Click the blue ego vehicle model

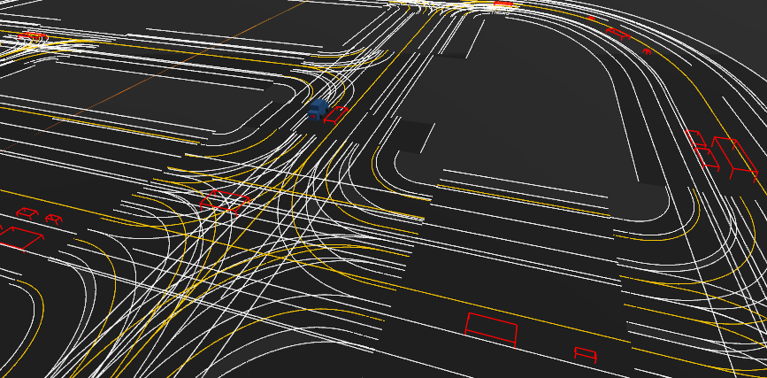coord(318,110)
